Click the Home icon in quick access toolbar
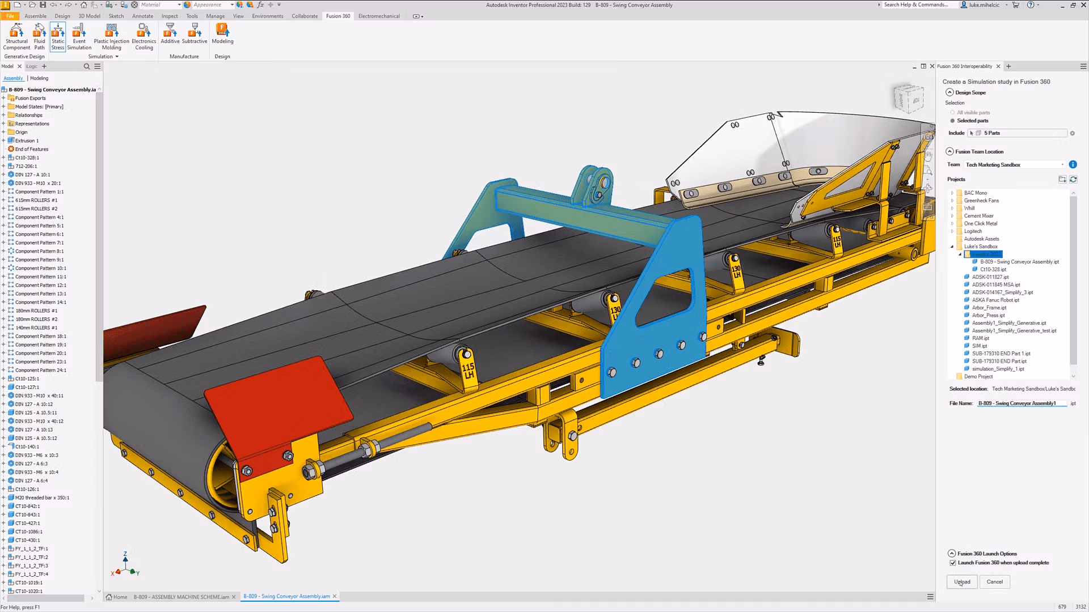Image resolution: width=1089 pixels, height=612 pixels. pos(84,5)
